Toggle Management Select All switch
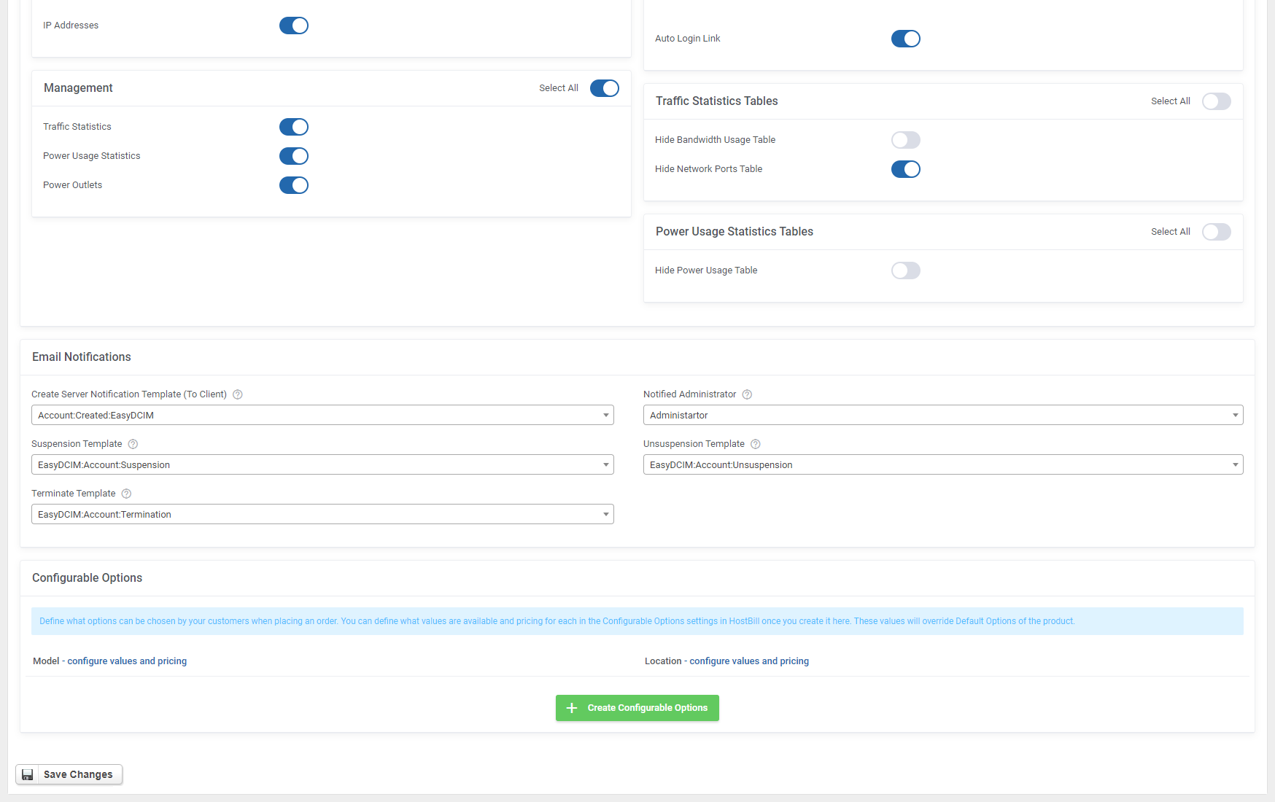1275x802 pixels. click(605, 88)
